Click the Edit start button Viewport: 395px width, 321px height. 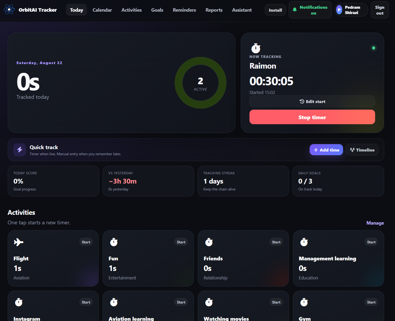312,101
